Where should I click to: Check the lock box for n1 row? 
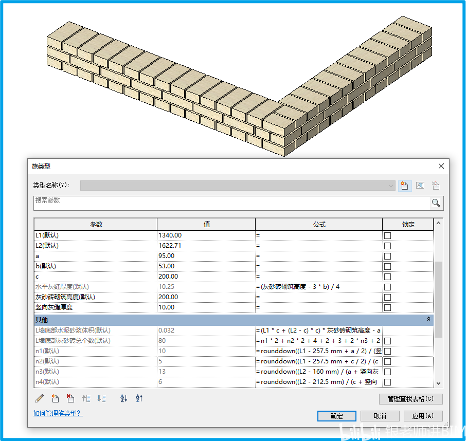pyautogui.click(x=387, y=351)
